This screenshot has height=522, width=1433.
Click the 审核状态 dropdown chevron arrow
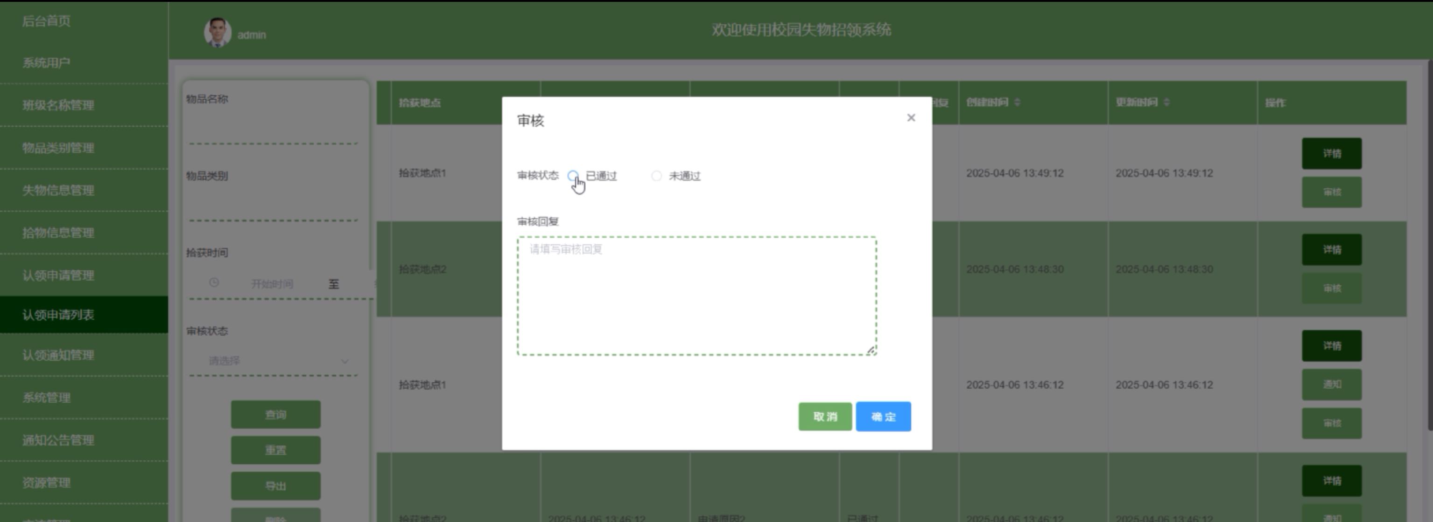click(x=345, y=362)
